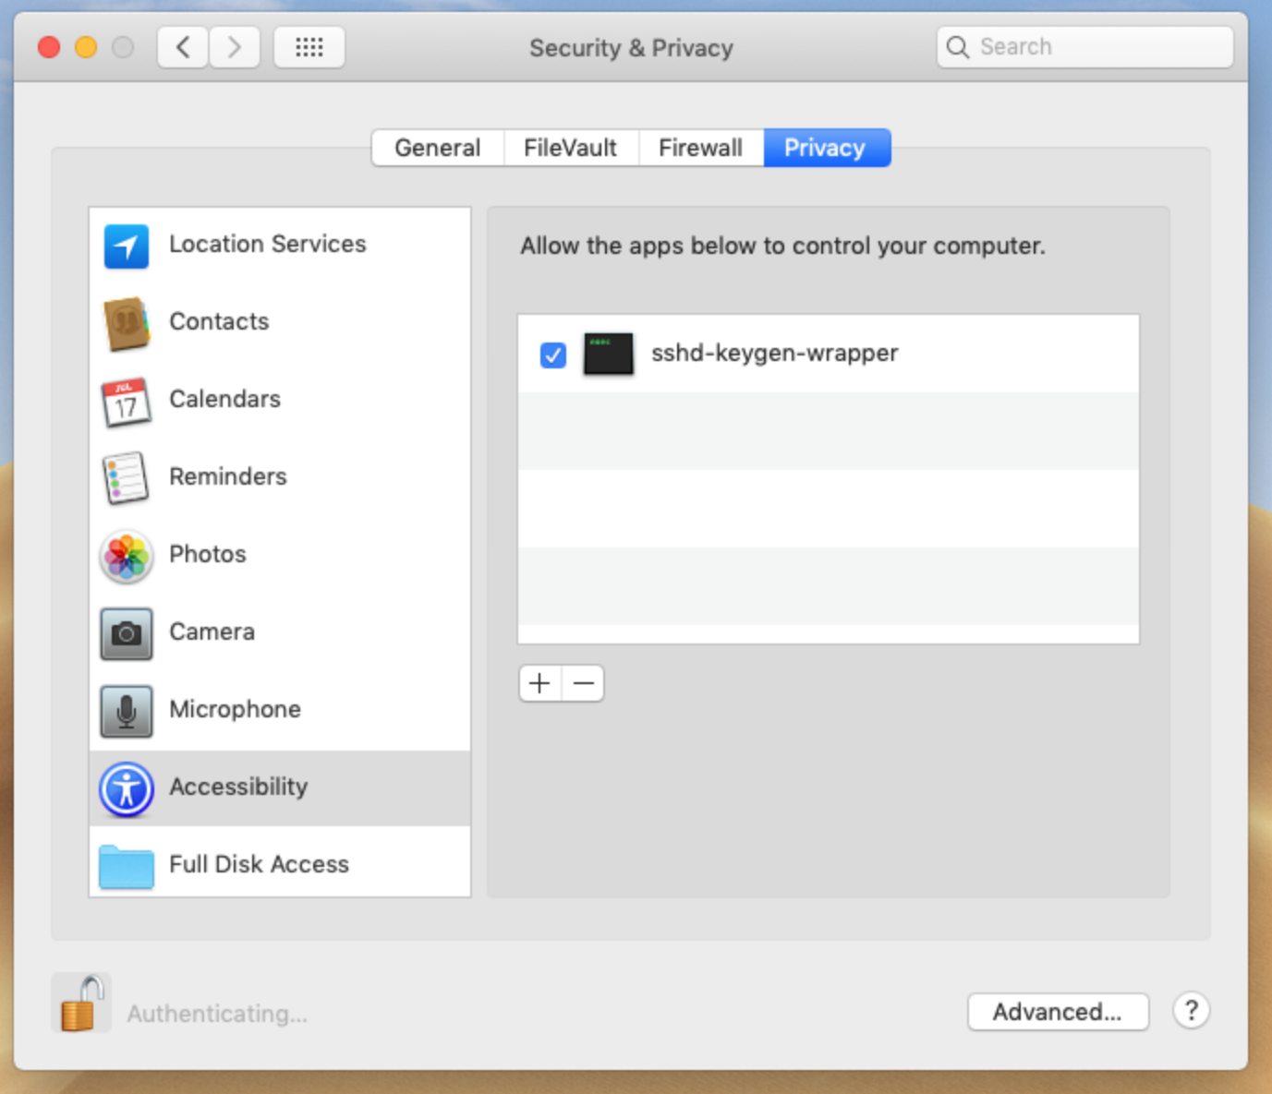Click the Reminders list icon
Image resolution: width=1272 pixels, height=1094 pixels.
point(126,478)
